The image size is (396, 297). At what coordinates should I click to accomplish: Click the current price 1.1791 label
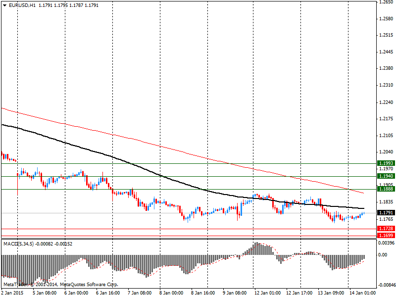(x=386, y=213)
